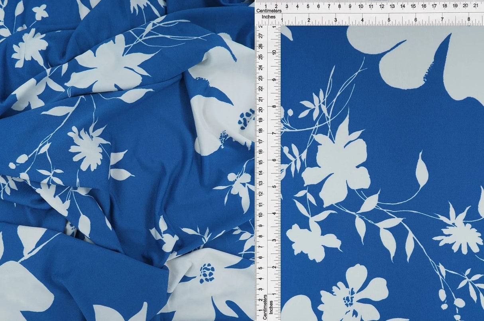Click the number 10 on the vertical inch scale
This screenshot has height=321, width=484.
coord(273,52)
